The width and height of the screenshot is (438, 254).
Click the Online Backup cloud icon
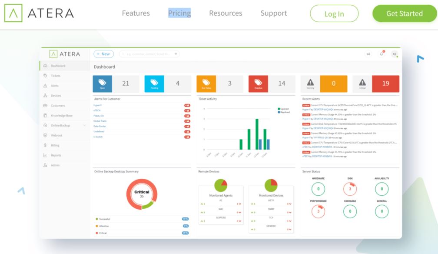pos(45,125)
